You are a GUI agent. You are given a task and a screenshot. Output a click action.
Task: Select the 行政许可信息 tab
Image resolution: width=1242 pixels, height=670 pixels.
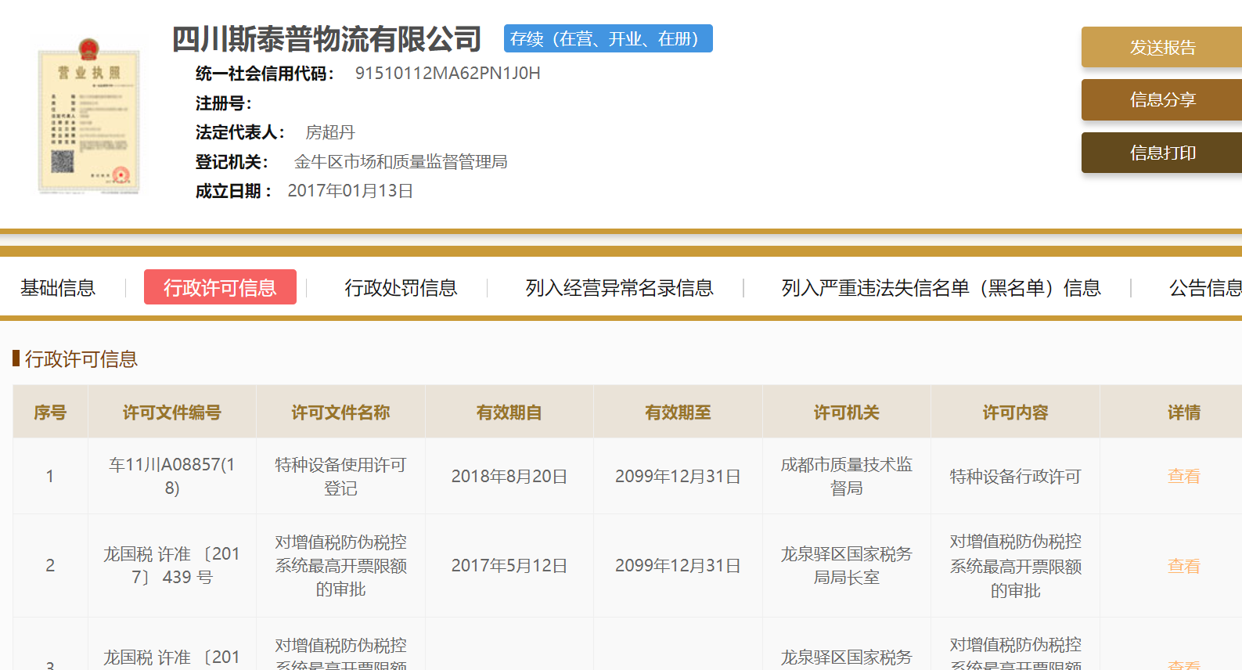coord(220,287)
